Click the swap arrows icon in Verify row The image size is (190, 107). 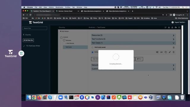coord(161,52)
